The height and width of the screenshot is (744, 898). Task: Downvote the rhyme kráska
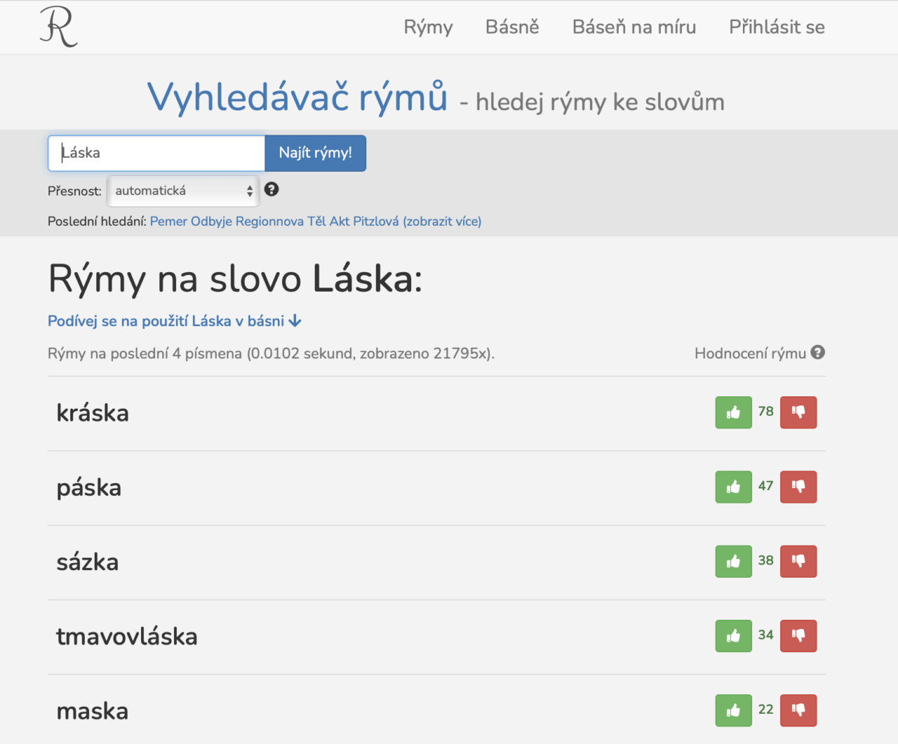pyautogui.click(x=798, y=412)
